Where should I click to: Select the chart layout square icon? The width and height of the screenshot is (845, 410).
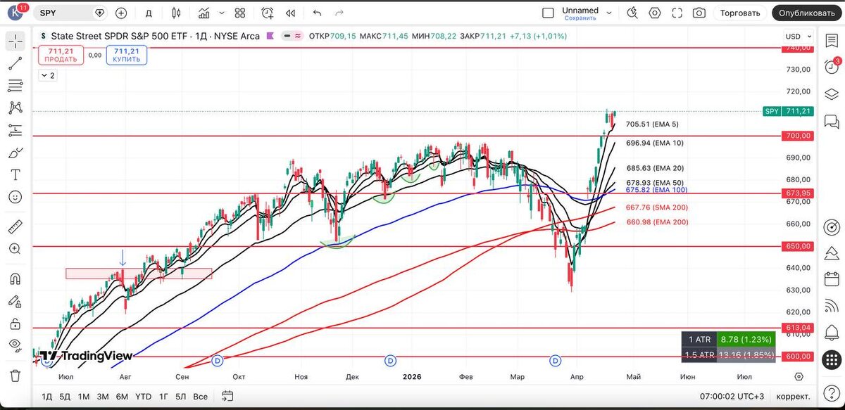pyautogui.click(x=549, y=13)
